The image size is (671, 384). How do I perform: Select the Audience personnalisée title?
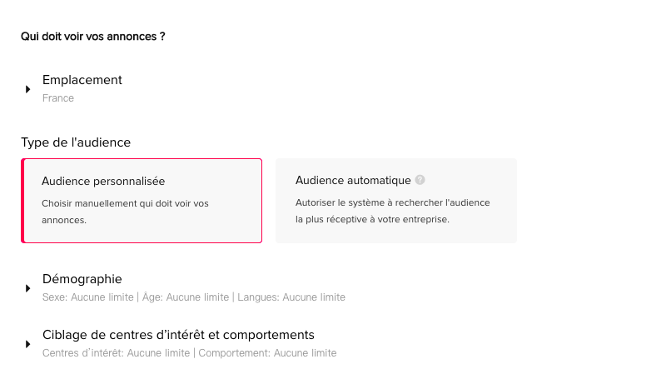[x=103, y=181]
